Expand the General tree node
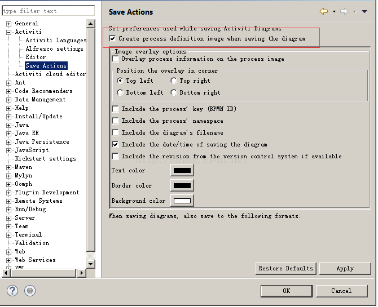 (x=8, y=24)
